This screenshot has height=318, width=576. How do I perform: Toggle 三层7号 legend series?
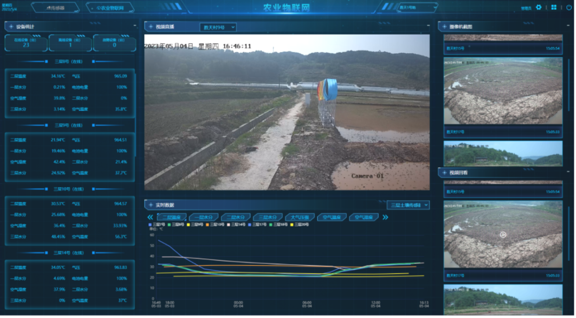pos(156,224)
